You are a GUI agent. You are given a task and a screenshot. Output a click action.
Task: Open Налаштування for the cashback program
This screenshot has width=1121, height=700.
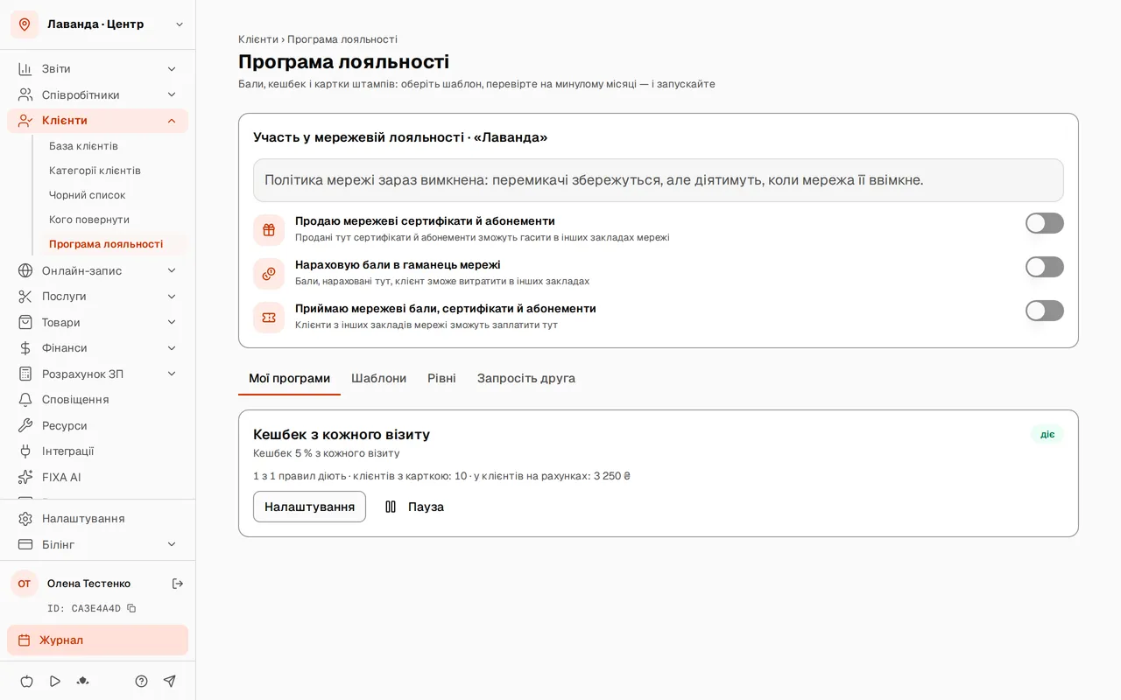tap(310, 507)
